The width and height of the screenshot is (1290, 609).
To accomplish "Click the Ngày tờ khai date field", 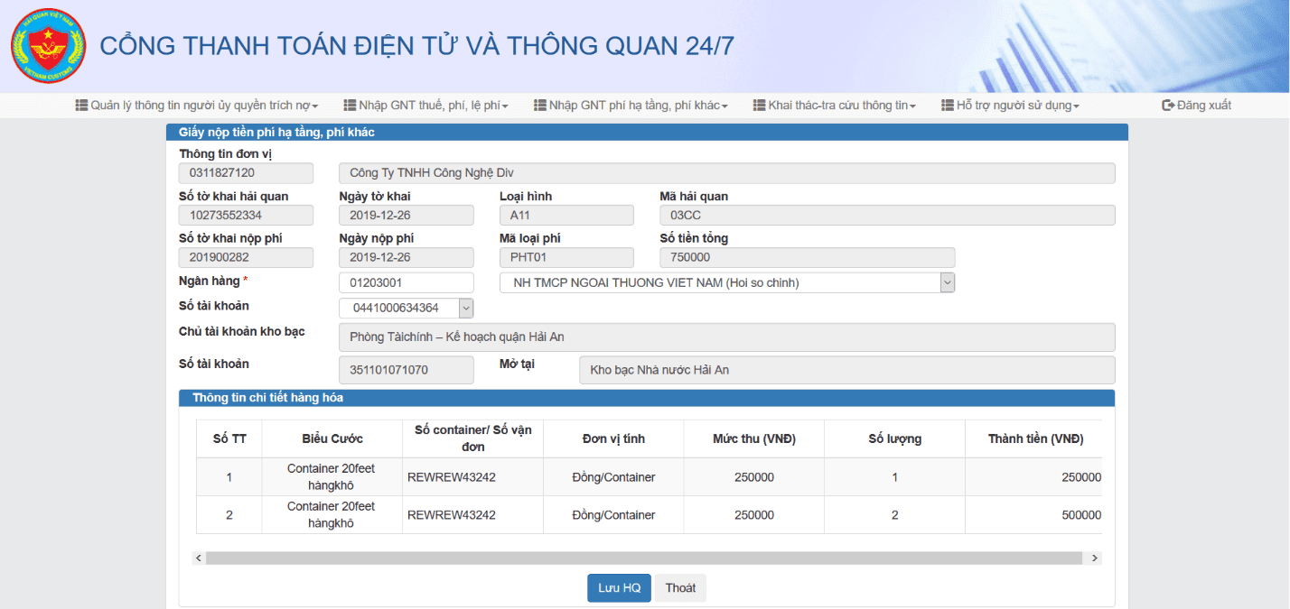I will pyautogui.click(x=407, y=215).
